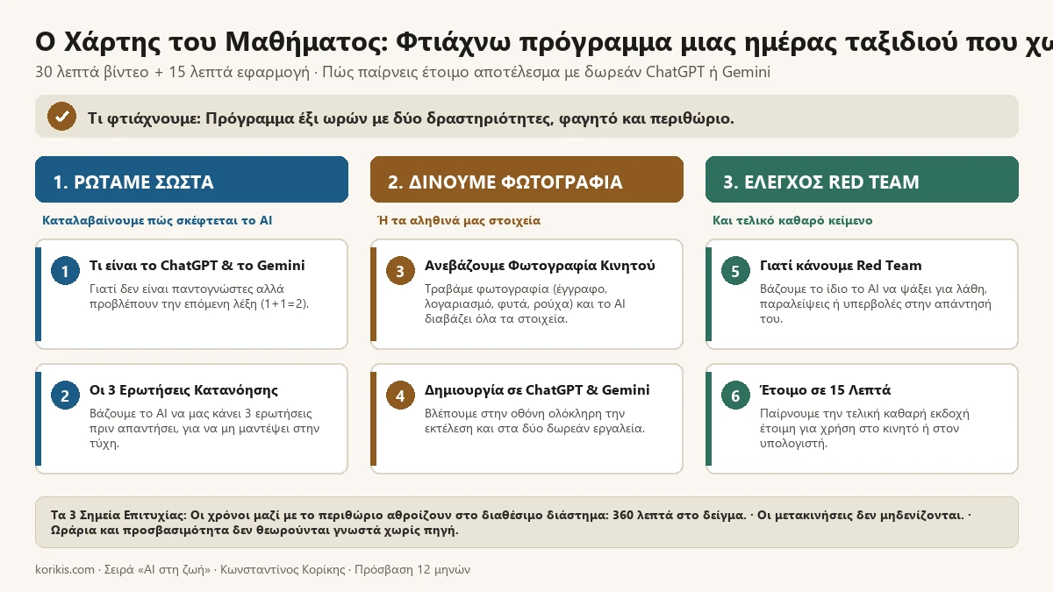Click the "Και τελικό καθαρό κείμενο" caption

[792, 220]
